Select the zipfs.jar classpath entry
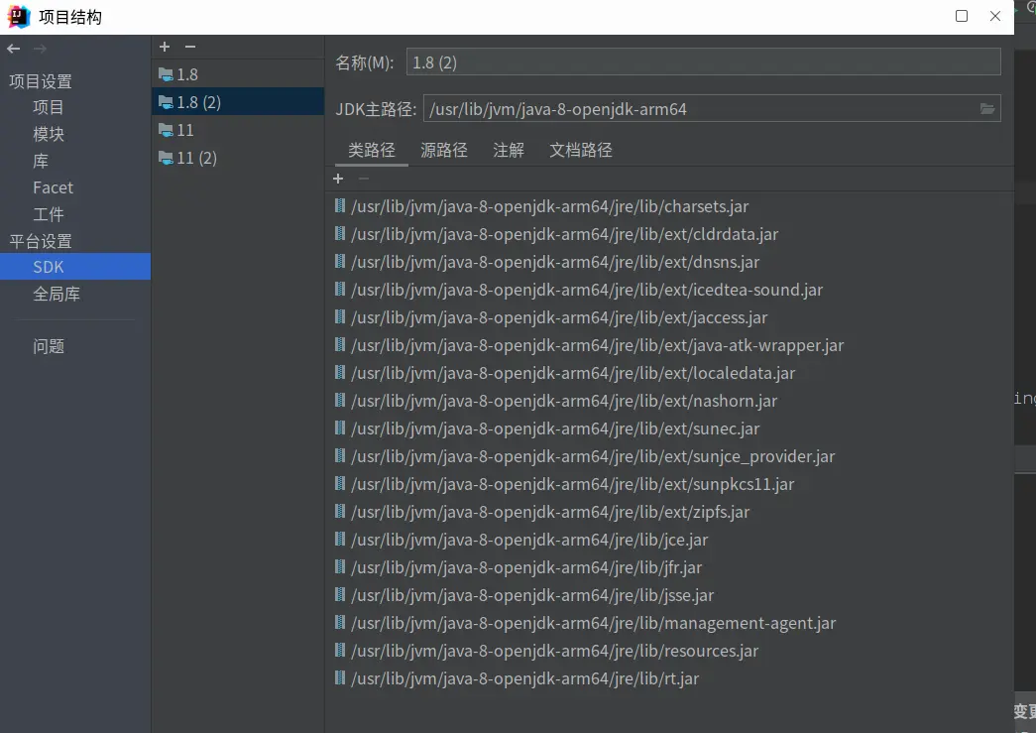This screenshot has width=1036, height=733. click(670, 512)
